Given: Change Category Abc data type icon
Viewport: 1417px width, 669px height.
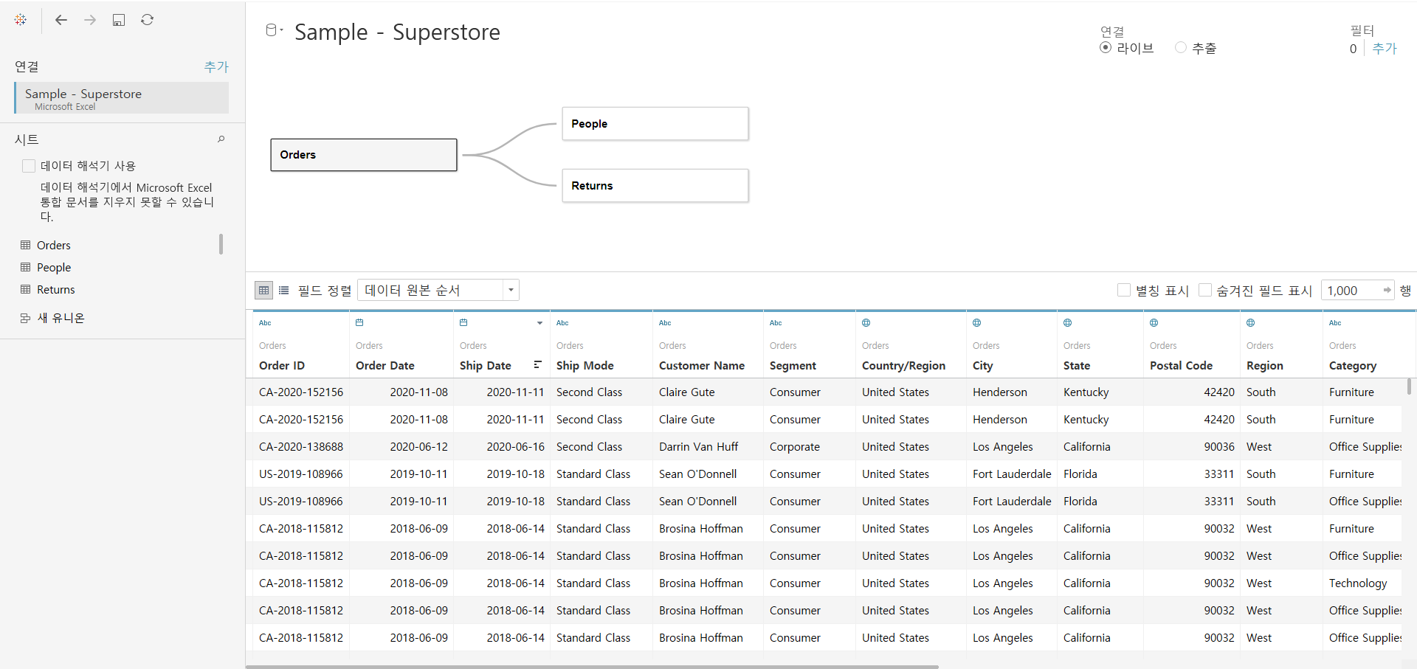Looking at the screenshot, I should [1335, 322].
